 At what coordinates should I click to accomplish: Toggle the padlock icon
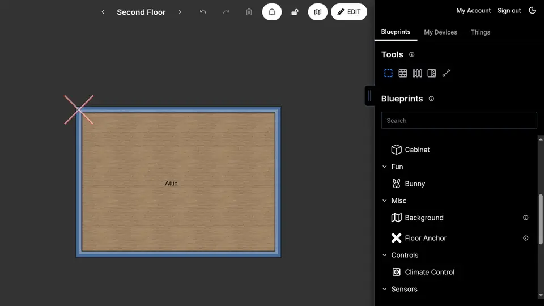click(295, 12)
